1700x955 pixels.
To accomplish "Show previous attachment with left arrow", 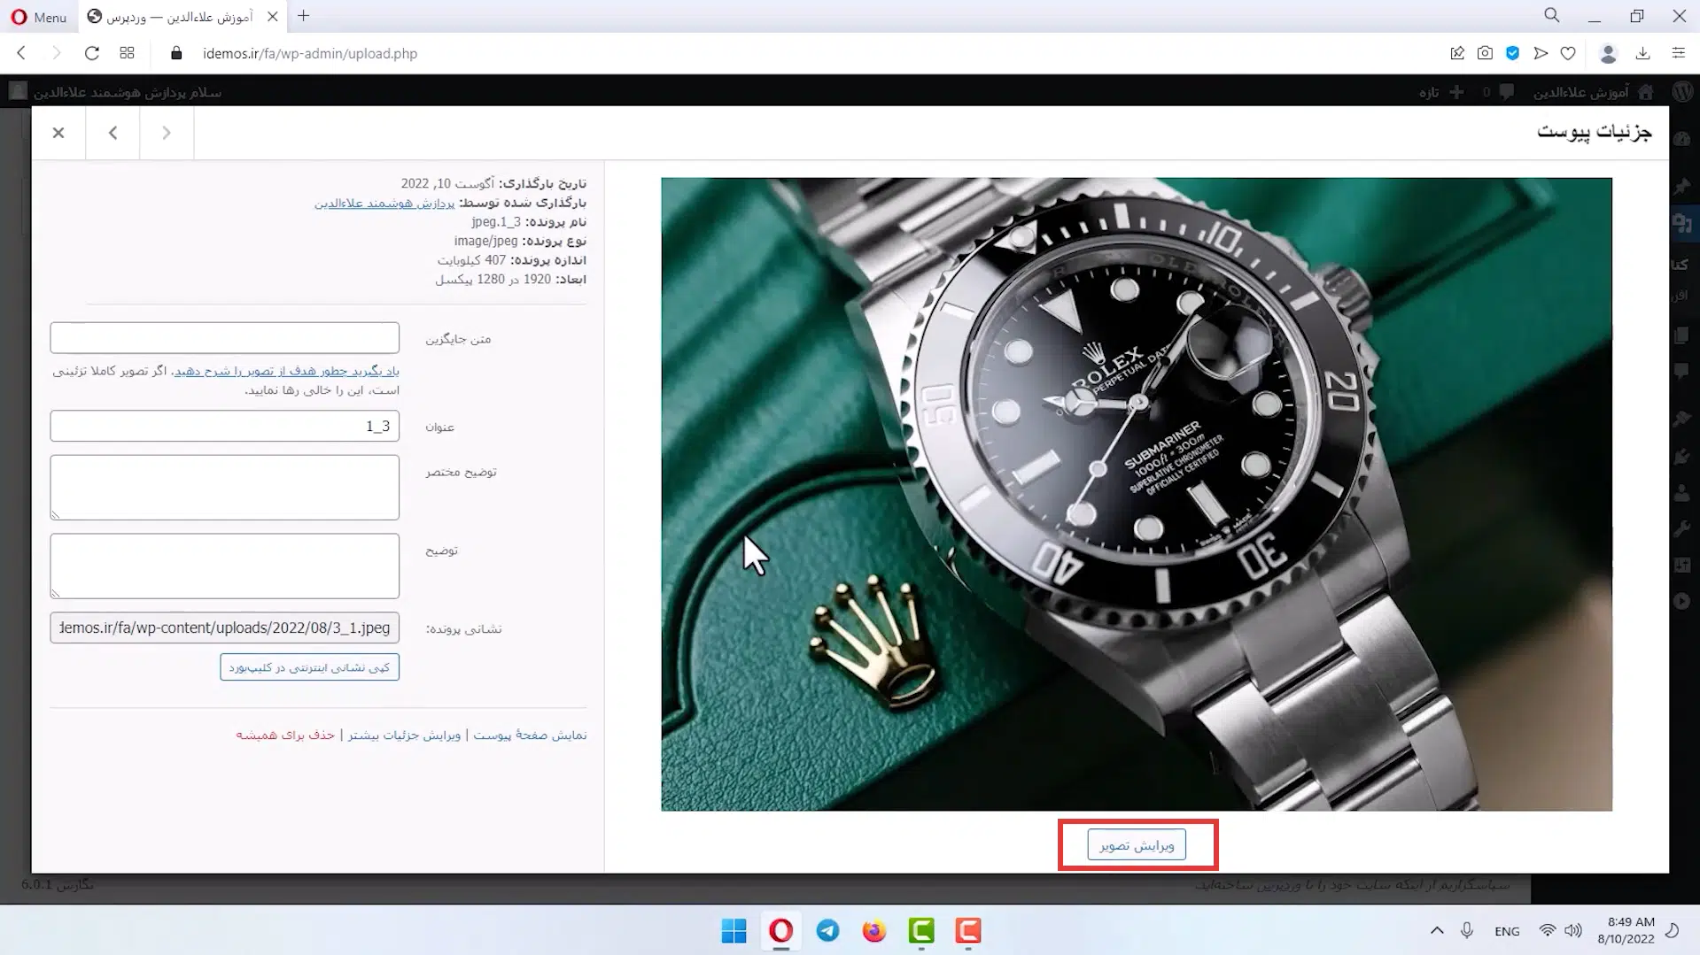I will (x=113, y=133).
